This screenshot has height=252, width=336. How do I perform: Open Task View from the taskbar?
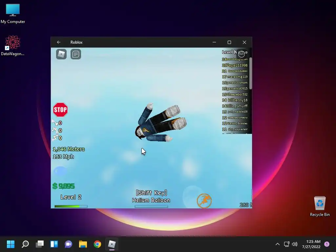click(40, 244)
